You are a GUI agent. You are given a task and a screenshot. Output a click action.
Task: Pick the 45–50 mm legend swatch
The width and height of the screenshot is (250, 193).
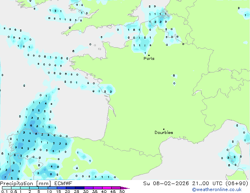(x=116, y=188)
